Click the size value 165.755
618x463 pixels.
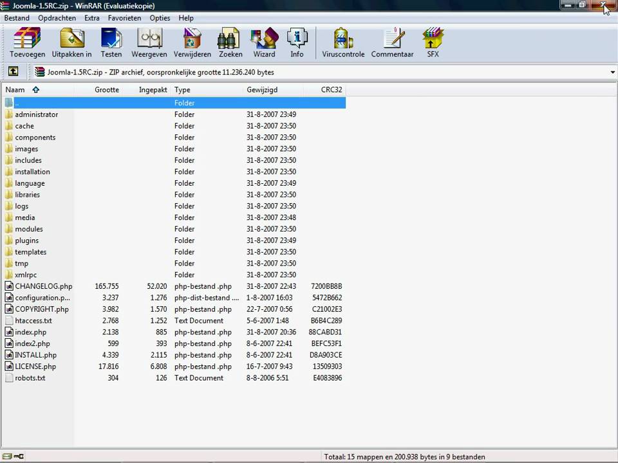pos(106,286)
